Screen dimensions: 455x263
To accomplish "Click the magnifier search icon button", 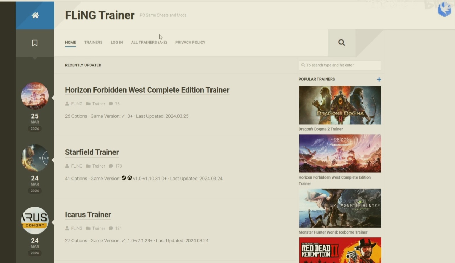I will (x=342, y=43).
